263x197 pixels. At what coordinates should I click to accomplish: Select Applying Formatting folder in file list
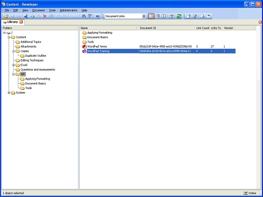coord(99,33)
